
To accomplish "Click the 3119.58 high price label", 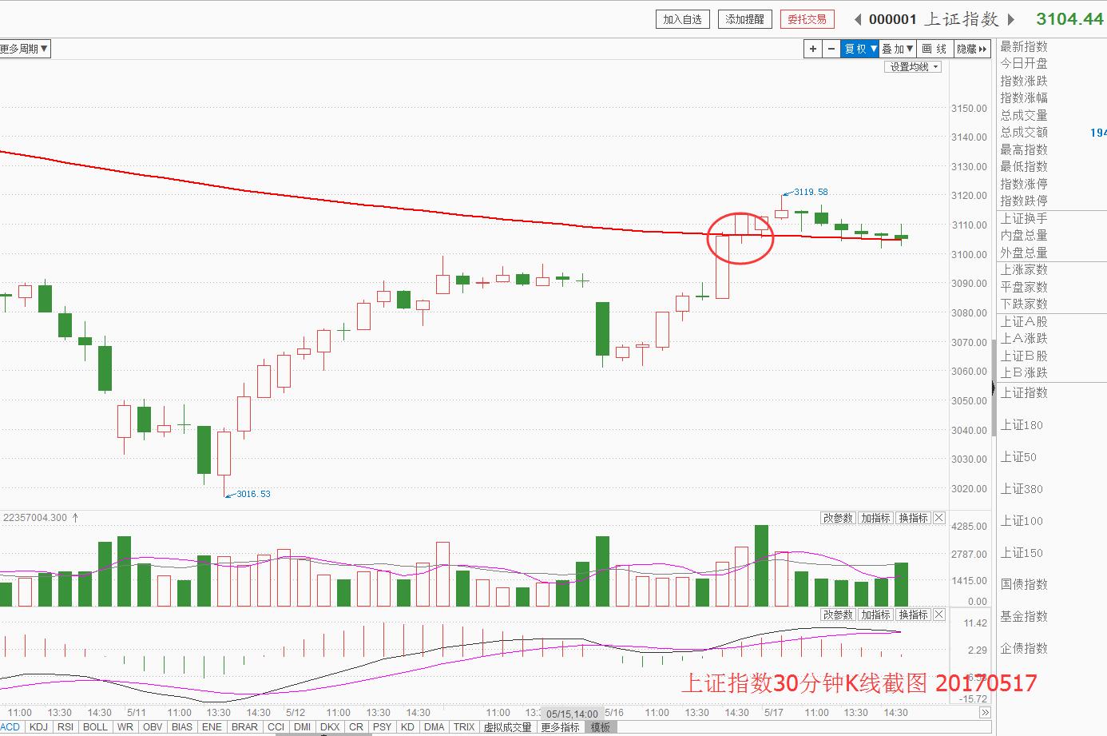I will coord(811,192).
